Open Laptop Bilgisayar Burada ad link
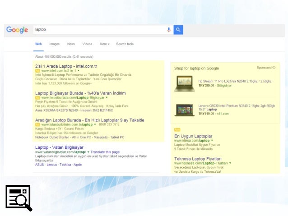Screen dimensions: 288x216 point(80,93)
